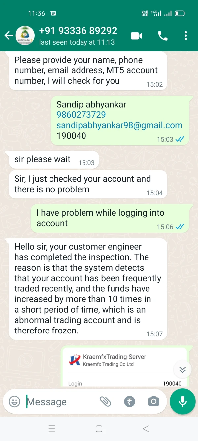The image size is (198, 441).
Task: Open the KraemfxTrading-Server image attachment
Action: tap(125, 367)
